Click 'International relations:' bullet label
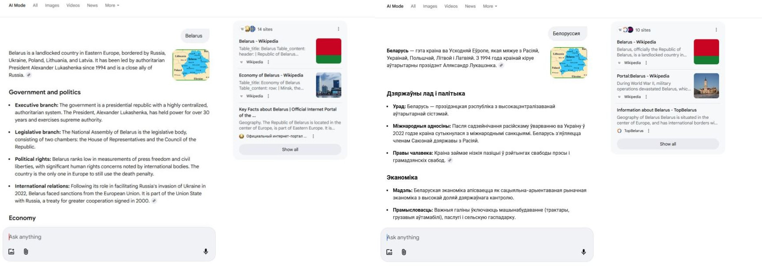The width and height of the screenshot is (762, 267). (x=42, y=186)
